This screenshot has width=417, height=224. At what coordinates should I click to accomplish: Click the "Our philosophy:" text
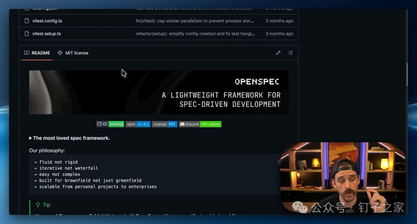tap(47, 150)
